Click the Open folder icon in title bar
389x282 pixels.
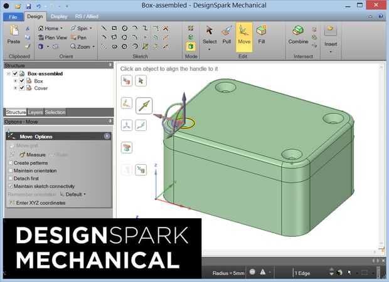point(18,6)
